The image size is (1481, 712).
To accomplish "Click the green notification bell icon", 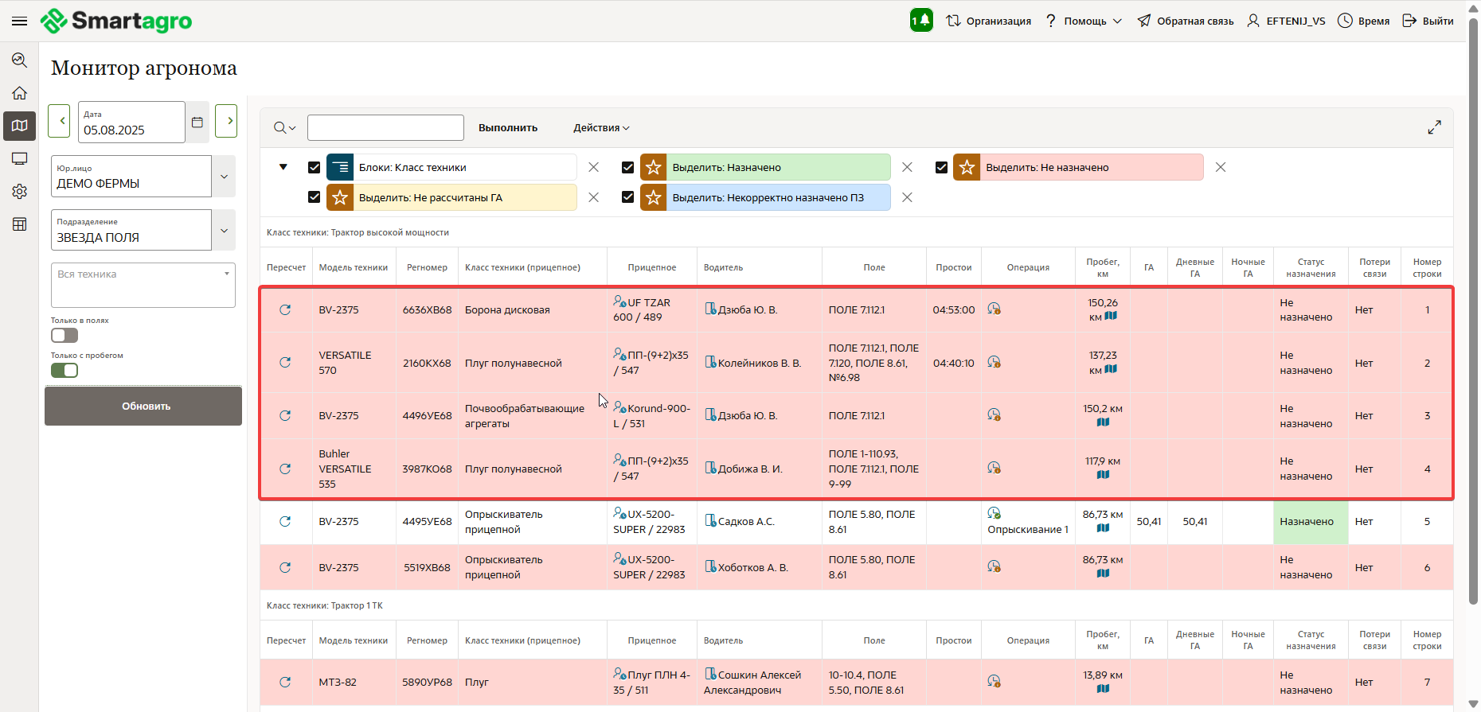I will coord(921,21).
